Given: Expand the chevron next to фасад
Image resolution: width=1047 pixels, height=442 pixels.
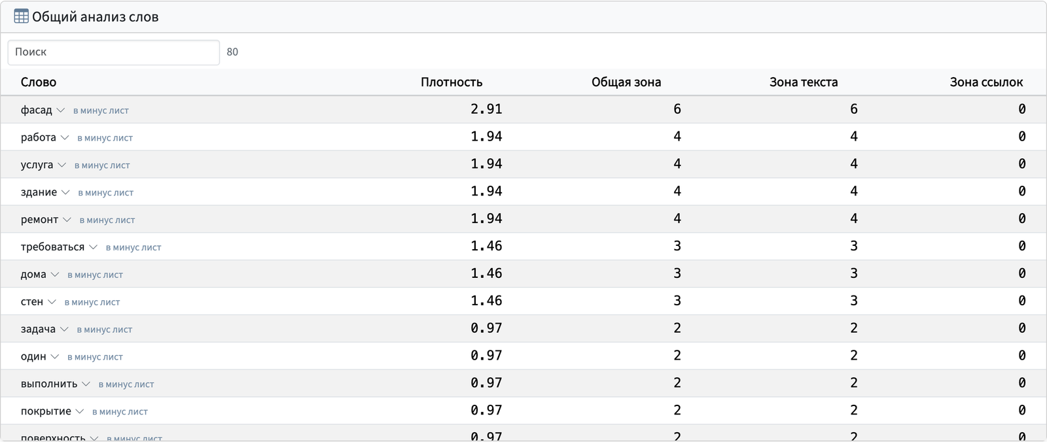Looking at the screenshot, I should 61,110.
